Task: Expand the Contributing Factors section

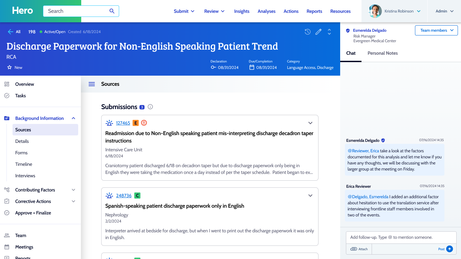Action: coord(73,190)
